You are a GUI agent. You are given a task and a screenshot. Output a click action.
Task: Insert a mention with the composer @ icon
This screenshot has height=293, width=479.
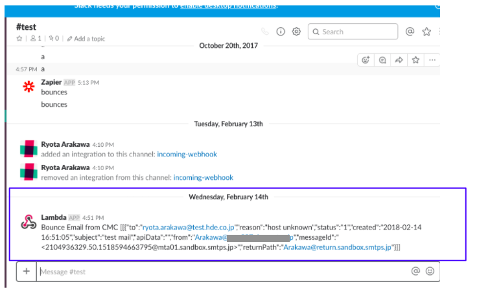coord(415,271)
